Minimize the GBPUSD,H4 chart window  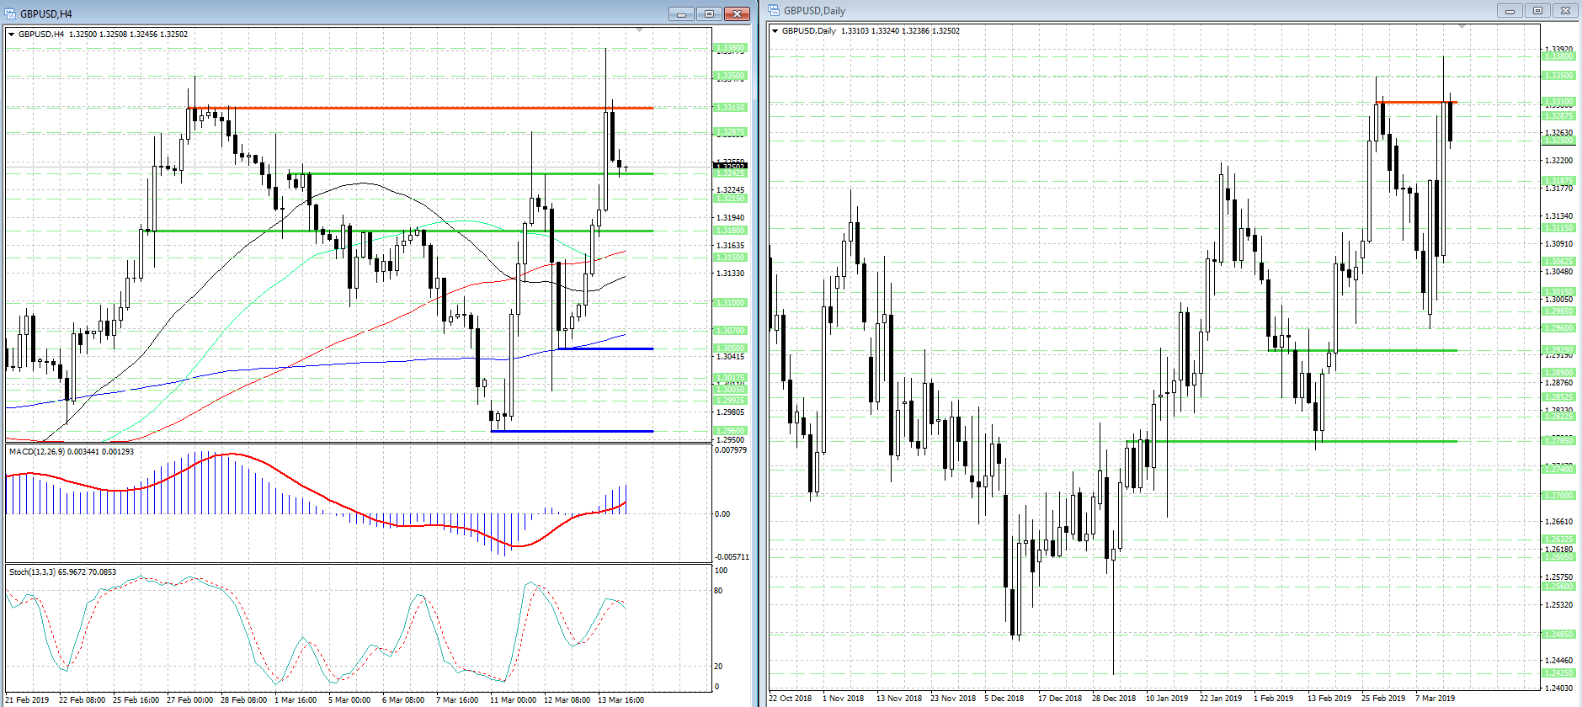click(x=682, y=13)
